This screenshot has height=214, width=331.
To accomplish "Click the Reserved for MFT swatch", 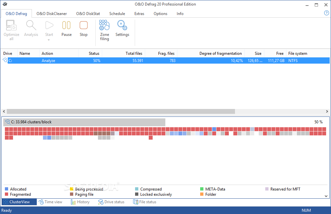I will pos(267,189).
